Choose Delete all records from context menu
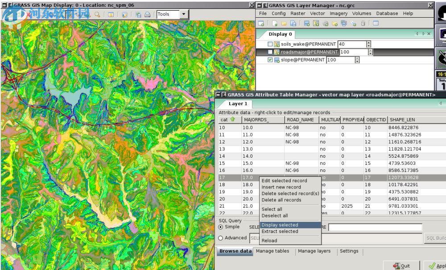 [x=282, y=200]
